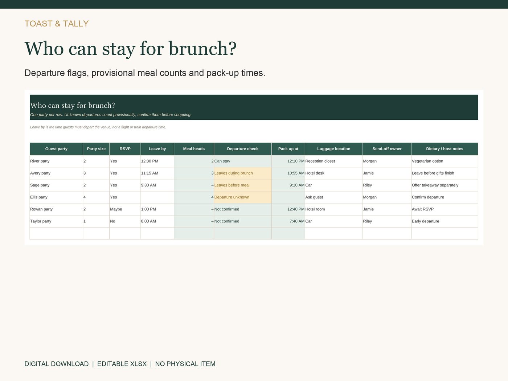Select the Ellis party cell
Viewport: 508px width, 381px height.
56,197
